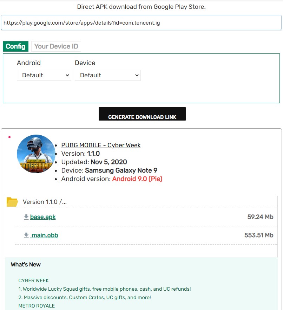Click the yellow folder icon for Version 1.1.0

coord(12,202)
